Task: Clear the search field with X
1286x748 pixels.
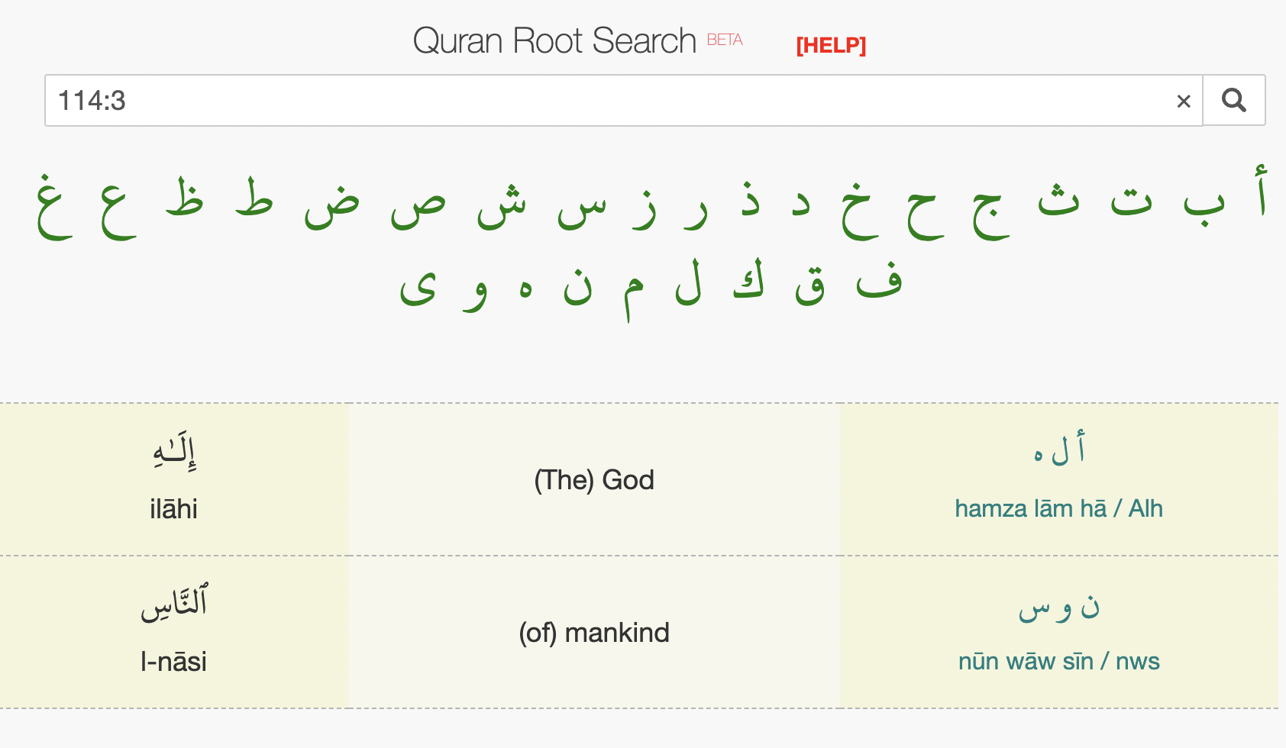Action: coord(1184,101)
